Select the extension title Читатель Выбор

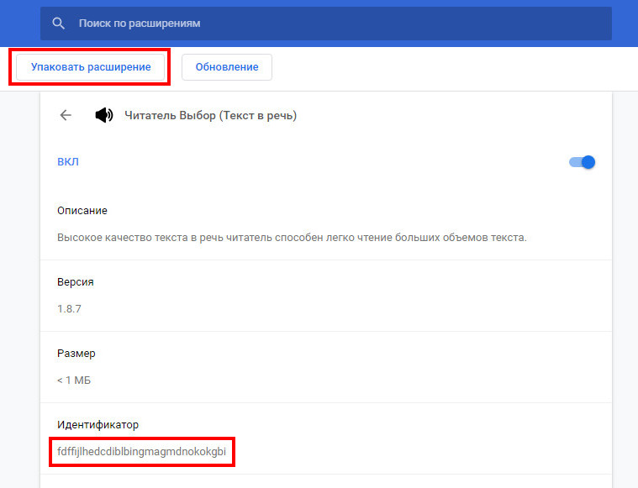pos(210,116)
